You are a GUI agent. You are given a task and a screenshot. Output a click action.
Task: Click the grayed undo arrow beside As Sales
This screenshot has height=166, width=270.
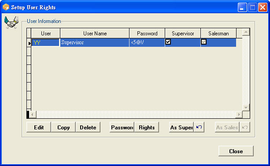coord(245,127)
